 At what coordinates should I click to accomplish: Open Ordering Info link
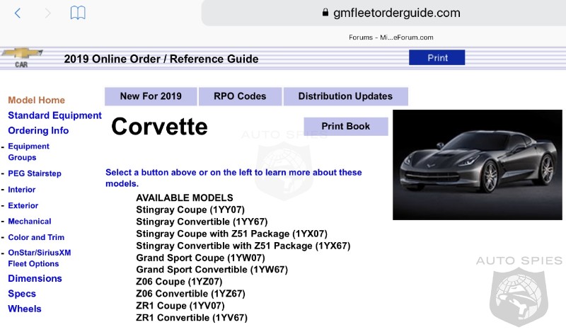coord(38,130)
